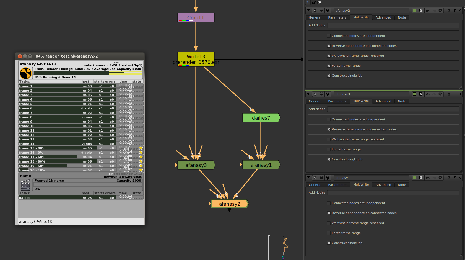This screenshot has height=260, width=465.
Task: Float the afanasy3 properties panel
Action: (x=454, y=94)
